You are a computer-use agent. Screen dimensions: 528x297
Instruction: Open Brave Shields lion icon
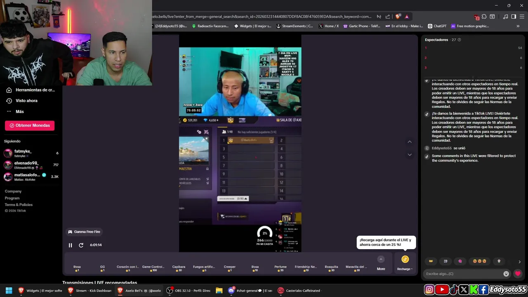point(398,16)
